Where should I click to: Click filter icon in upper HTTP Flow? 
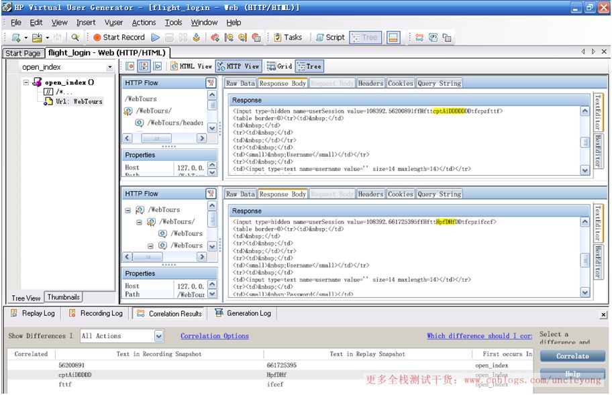(211, 82)
